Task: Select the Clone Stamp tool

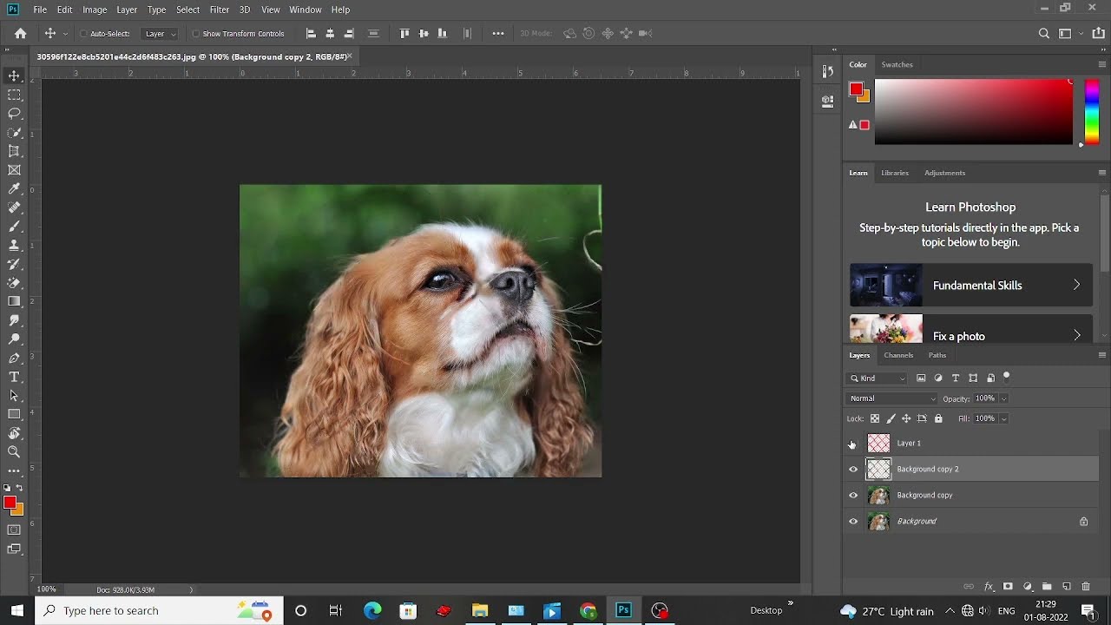Action: (x=14, y=246)
